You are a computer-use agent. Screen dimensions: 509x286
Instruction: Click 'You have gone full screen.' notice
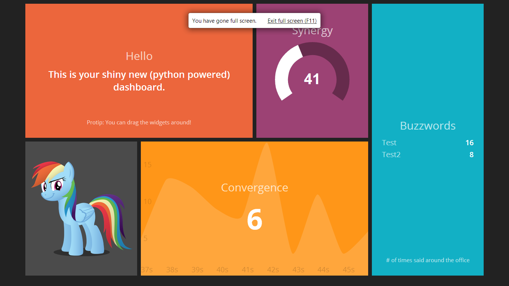[x=224, y=21]
